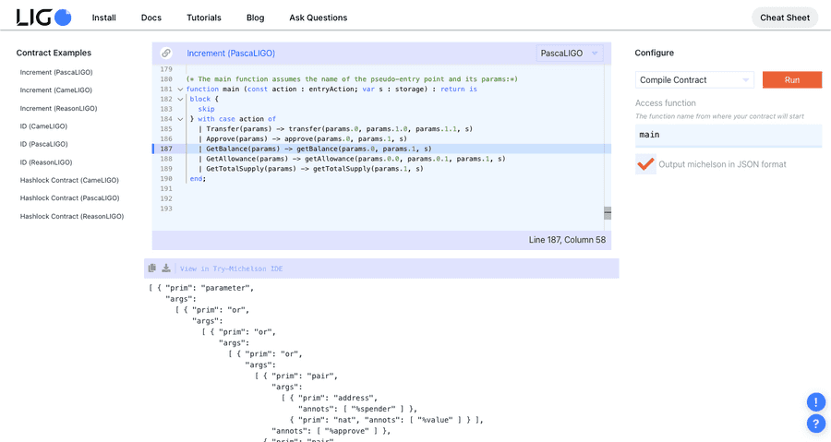Click View in Try-Michelson IDE link
The image size is (831, 442).
(x=231, y=269)
